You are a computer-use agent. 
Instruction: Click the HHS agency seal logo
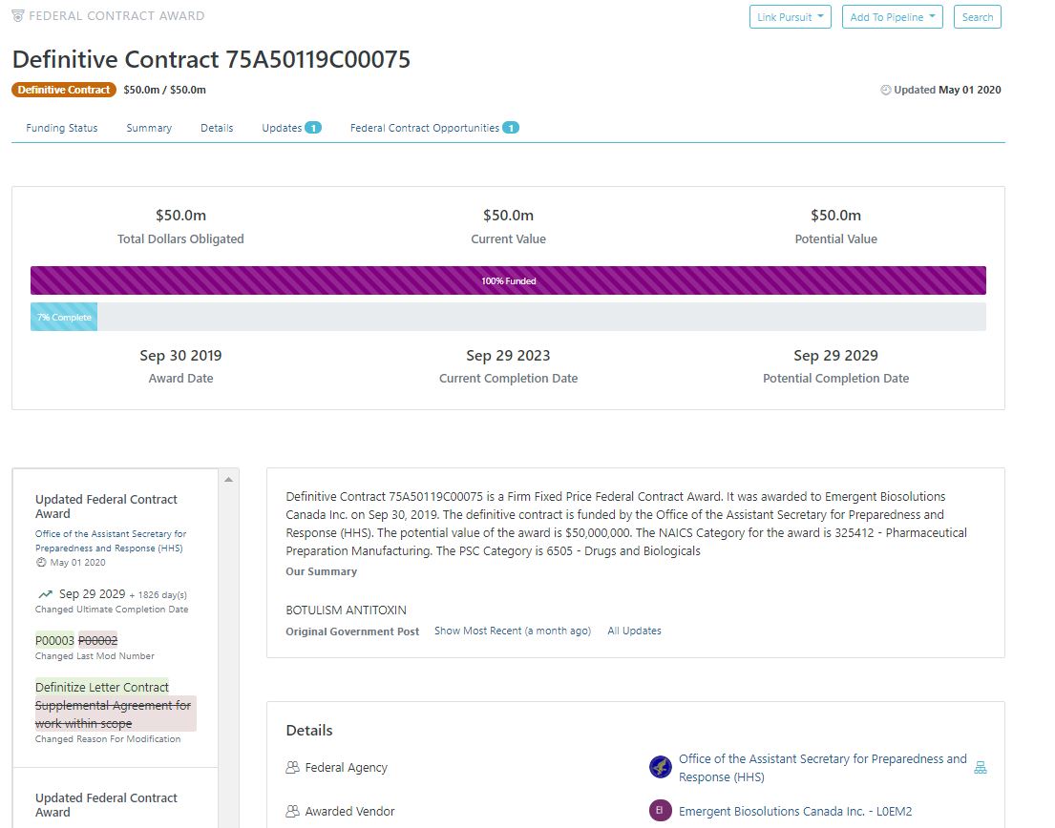click(660, 767)
